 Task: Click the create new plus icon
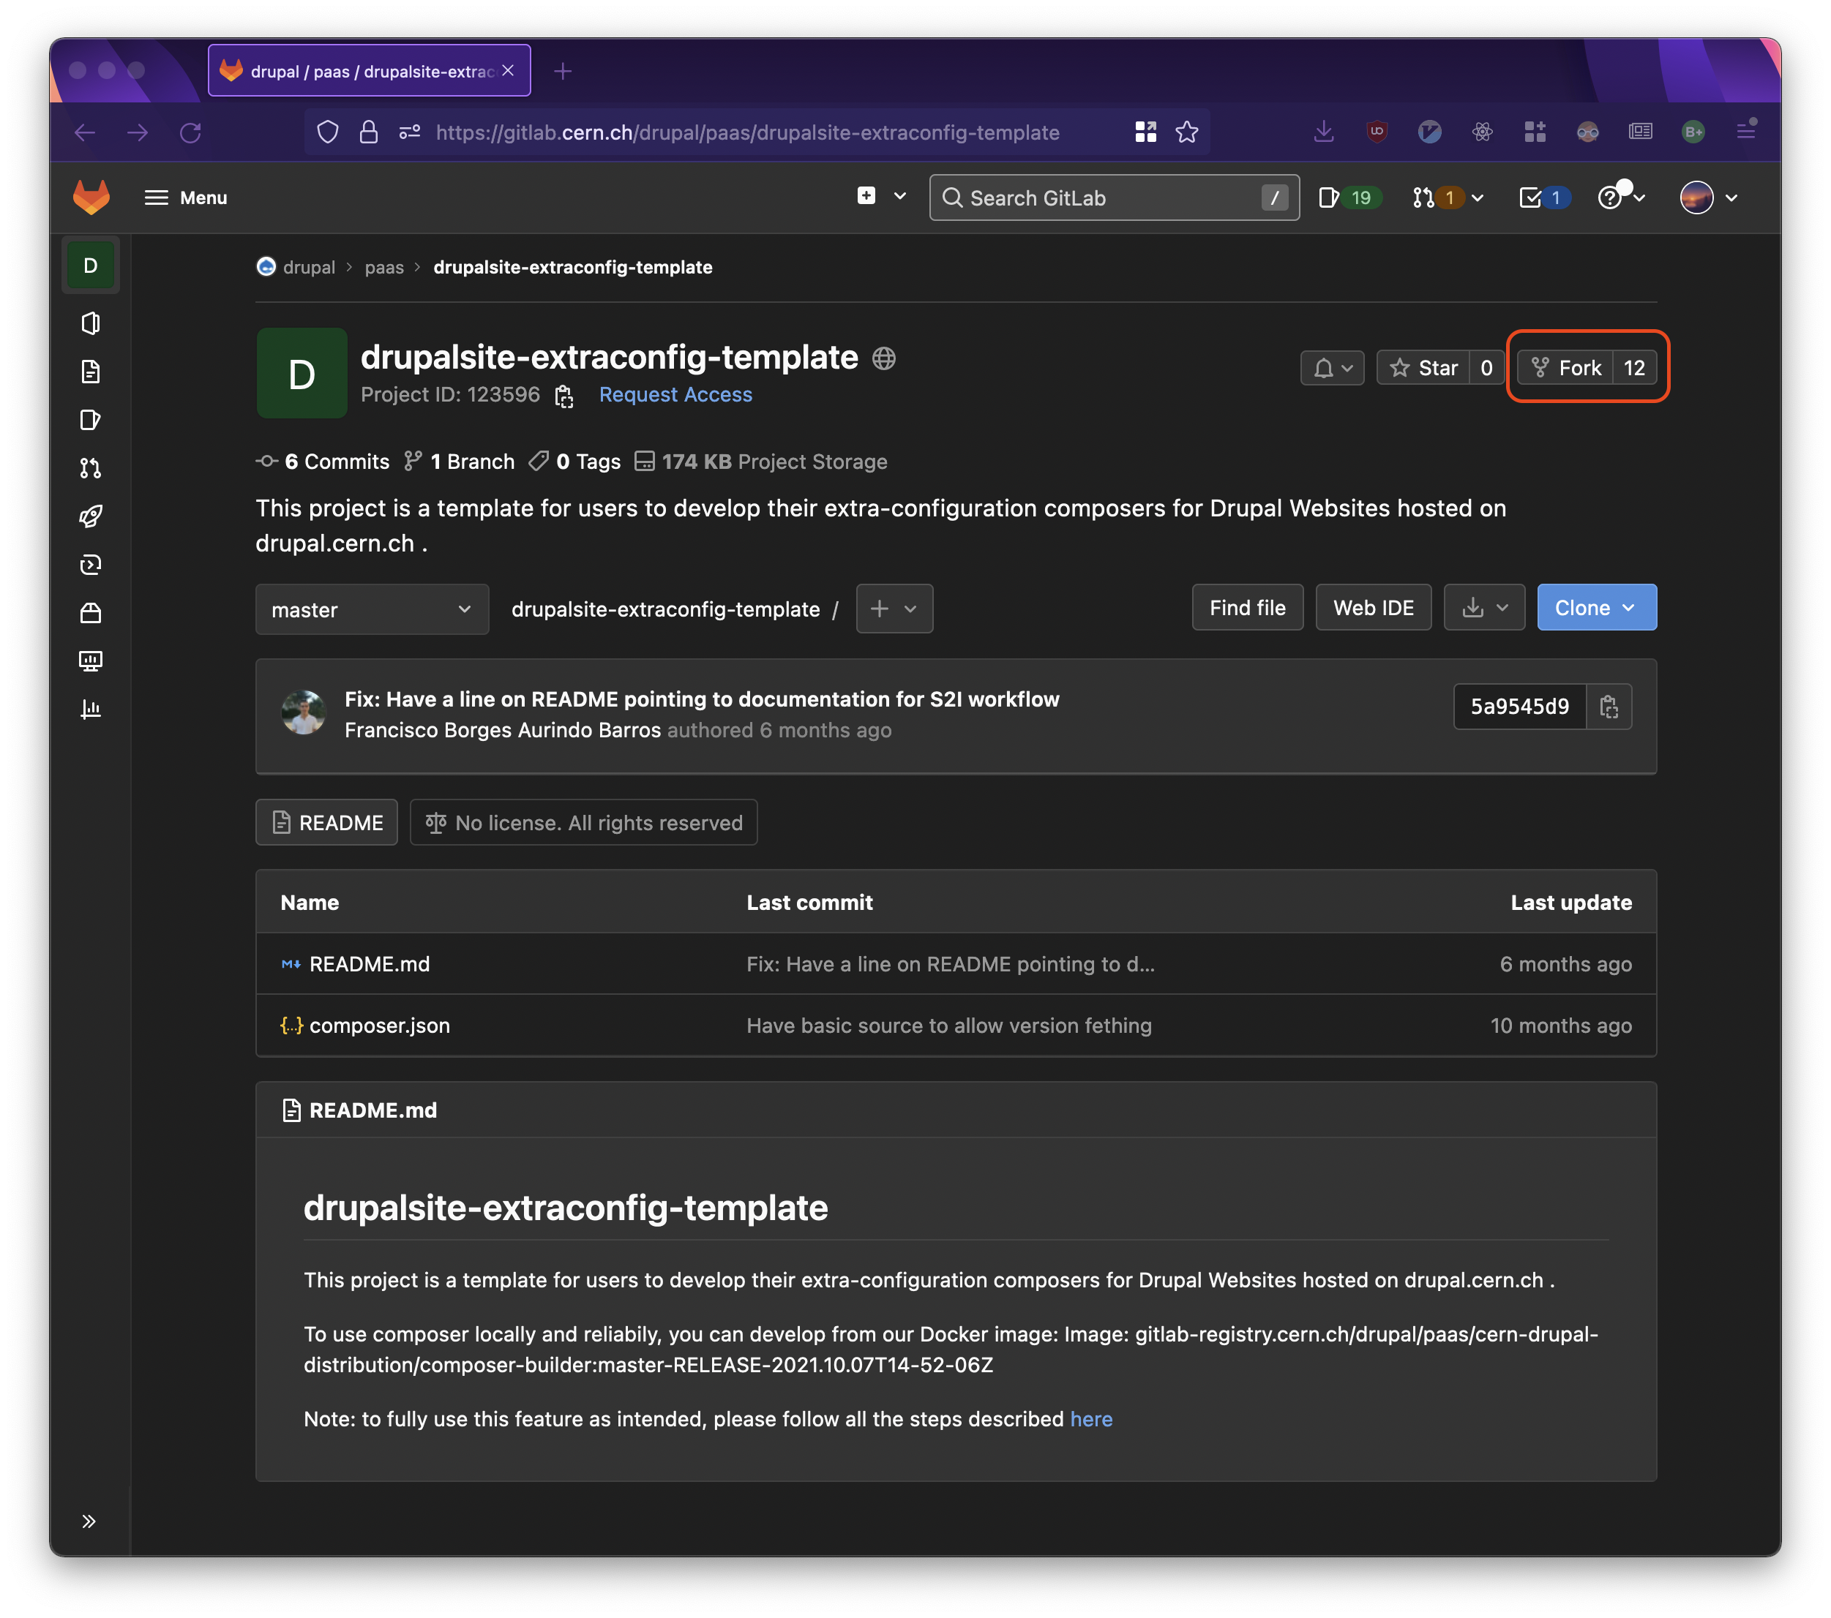865,195
